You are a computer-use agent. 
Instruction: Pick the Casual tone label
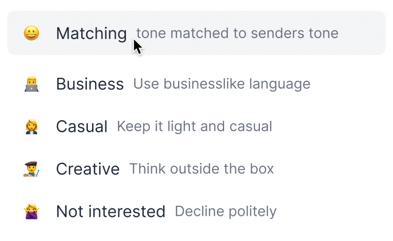point(81,126)
